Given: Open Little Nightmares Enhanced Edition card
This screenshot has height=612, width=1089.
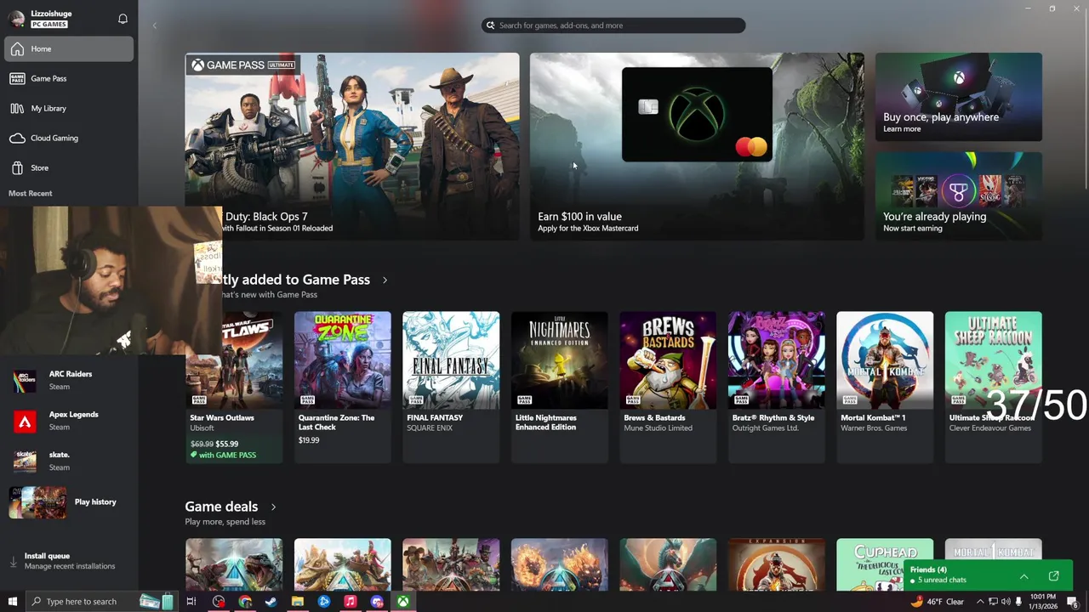Looking at the screenshot, I should coord(560,387).
